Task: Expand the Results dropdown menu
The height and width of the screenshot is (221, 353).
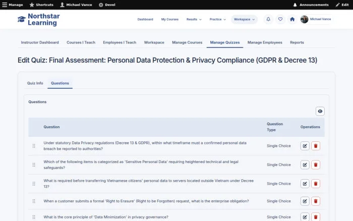Action: point(194,19)
